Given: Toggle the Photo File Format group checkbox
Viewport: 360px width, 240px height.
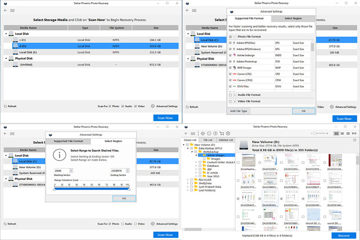Looking at the screenshot, I should click(x=230, y=37).
